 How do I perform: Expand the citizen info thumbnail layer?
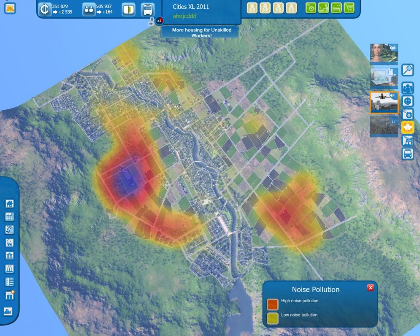[x=383, y=52]
